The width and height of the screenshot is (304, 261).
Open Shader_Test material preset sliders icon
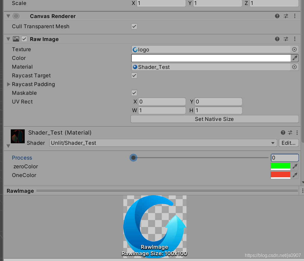290,133
